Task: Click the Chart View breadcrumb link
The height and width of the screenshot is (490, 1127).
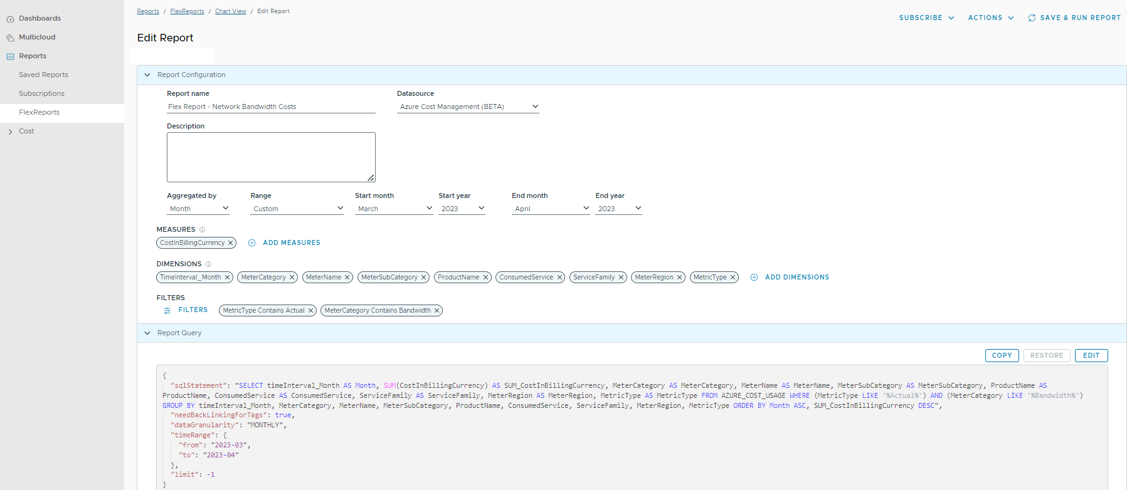Action: click(x=230, y=11)
